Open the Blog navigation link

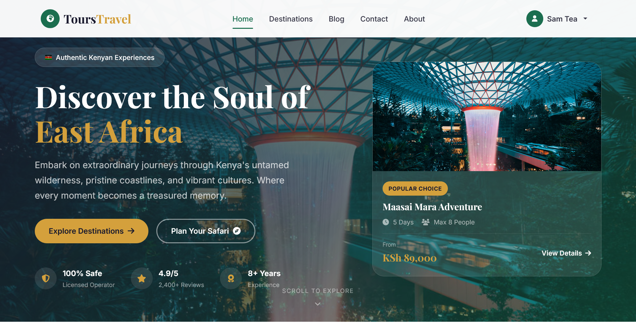coord(337,19)
